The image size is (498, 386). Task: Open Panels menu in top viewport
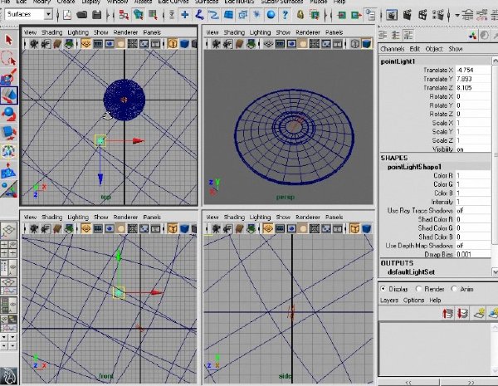pyautogui.click(x=152, y=32)
